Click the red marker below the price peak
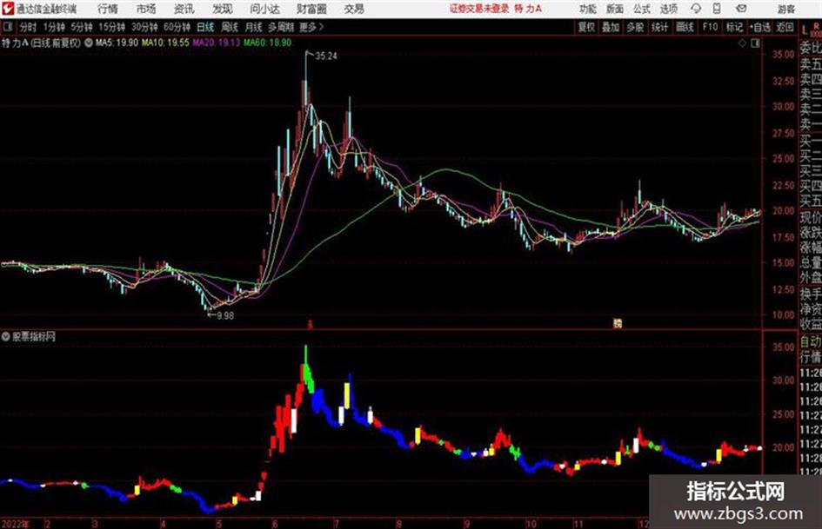This screenshot has width=822, height=529. (x=310, y=325)
